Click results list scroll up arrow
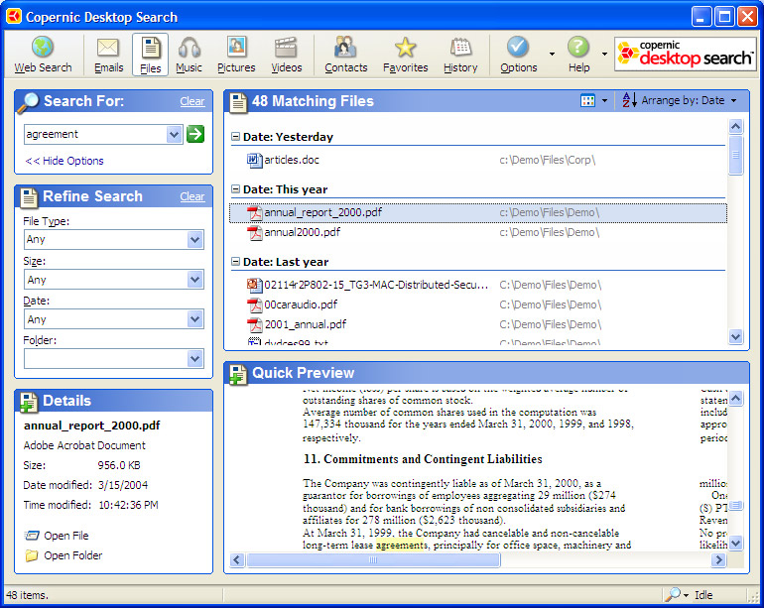Image resolution: width=764 pixels, height=608 pixels. pos(735,127)
